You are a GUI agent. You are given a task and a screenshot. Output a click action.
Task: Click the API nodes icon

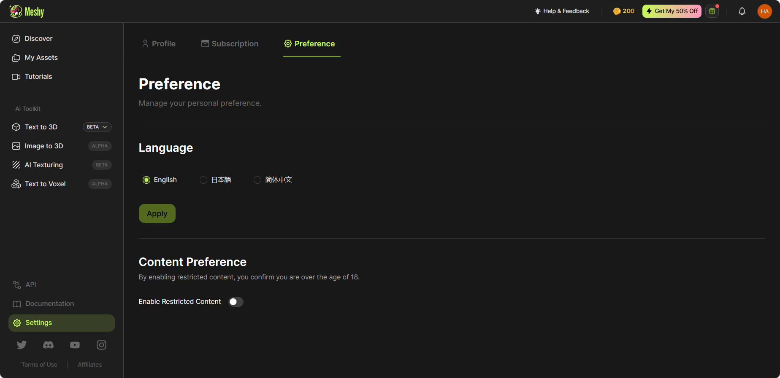pyautogui.click(x=17, y=285)
